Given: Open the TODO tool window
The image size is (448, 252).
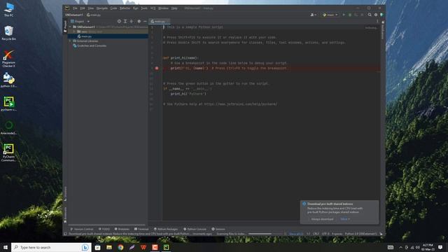Looking at the screenshot, I should [x=104, y=229].
